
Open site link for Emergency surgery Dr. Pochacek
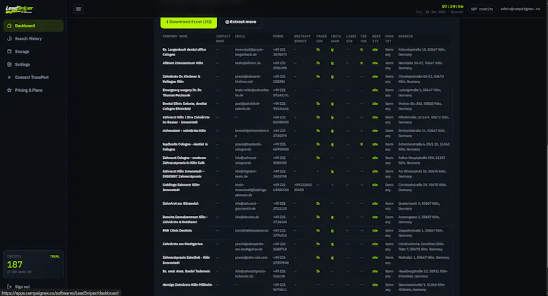tap(375, 90)
